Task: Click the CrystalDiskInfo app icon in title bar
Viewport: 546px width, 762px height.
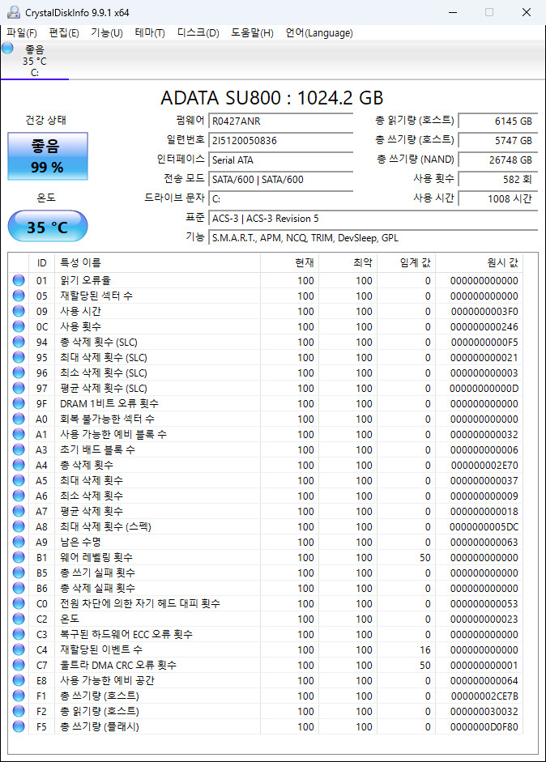Action: coord(14,12)
